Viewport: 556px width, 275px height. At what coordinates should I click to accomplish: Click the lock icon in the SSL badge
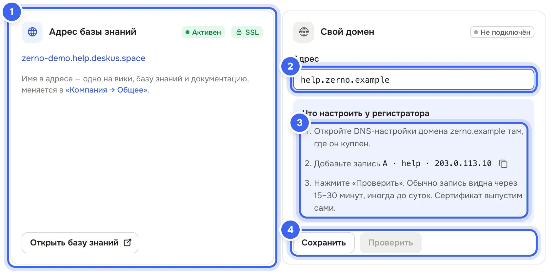click(239, 32)
